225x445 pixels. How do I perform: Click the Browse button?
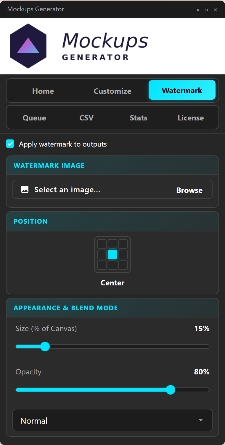189,190
